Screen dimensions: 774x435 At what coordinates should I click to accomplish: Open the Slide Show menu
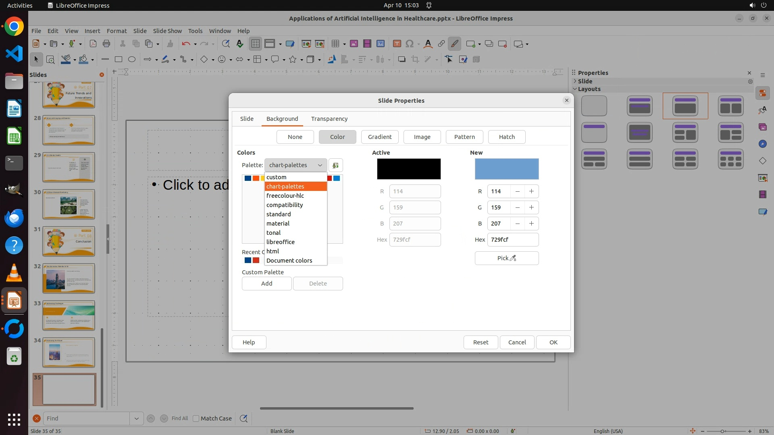(167, 31)
